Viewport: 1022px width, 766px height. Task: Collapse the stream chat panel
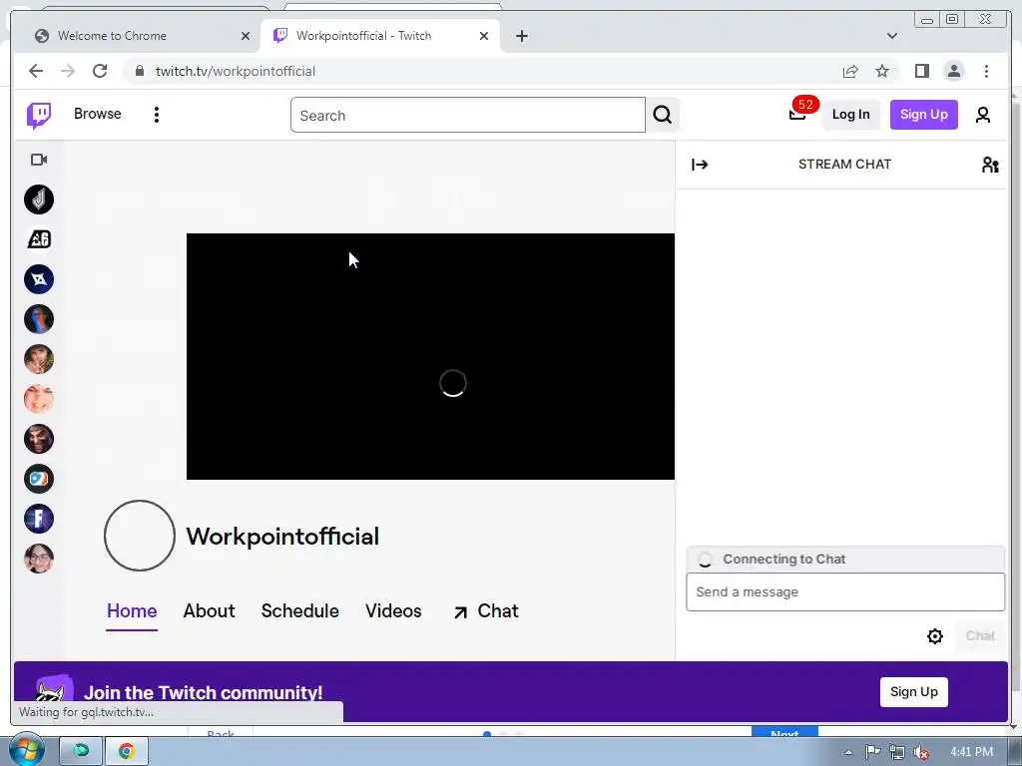(700, 165)
